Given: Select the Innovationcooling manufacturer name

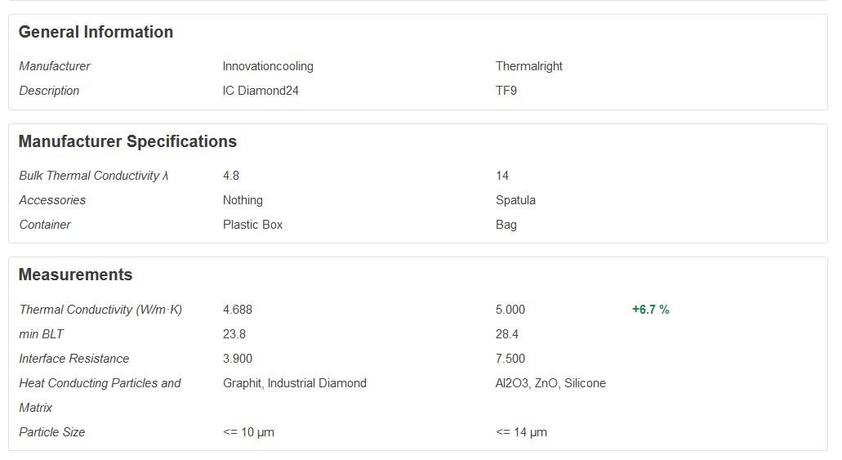Looking at the screenshot, I should click(268, 66).
